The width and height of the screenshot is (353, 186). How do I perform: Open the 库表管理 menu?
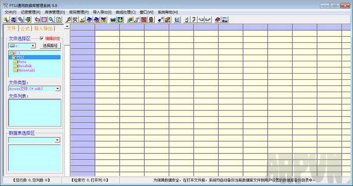[55, 12]
